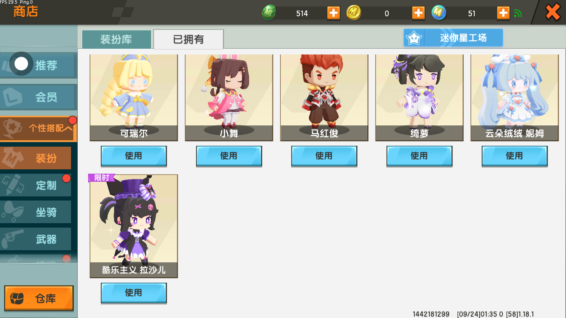566x318 pixels.
Task: Add blue mini points with plus
Action: coord(503,13)
